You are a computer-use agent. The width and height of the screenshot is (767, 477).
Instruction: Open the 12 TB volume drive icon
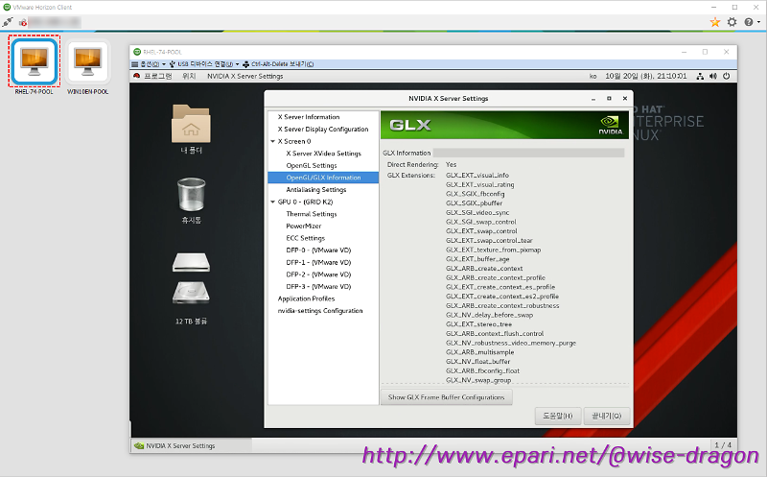[191, 293]
